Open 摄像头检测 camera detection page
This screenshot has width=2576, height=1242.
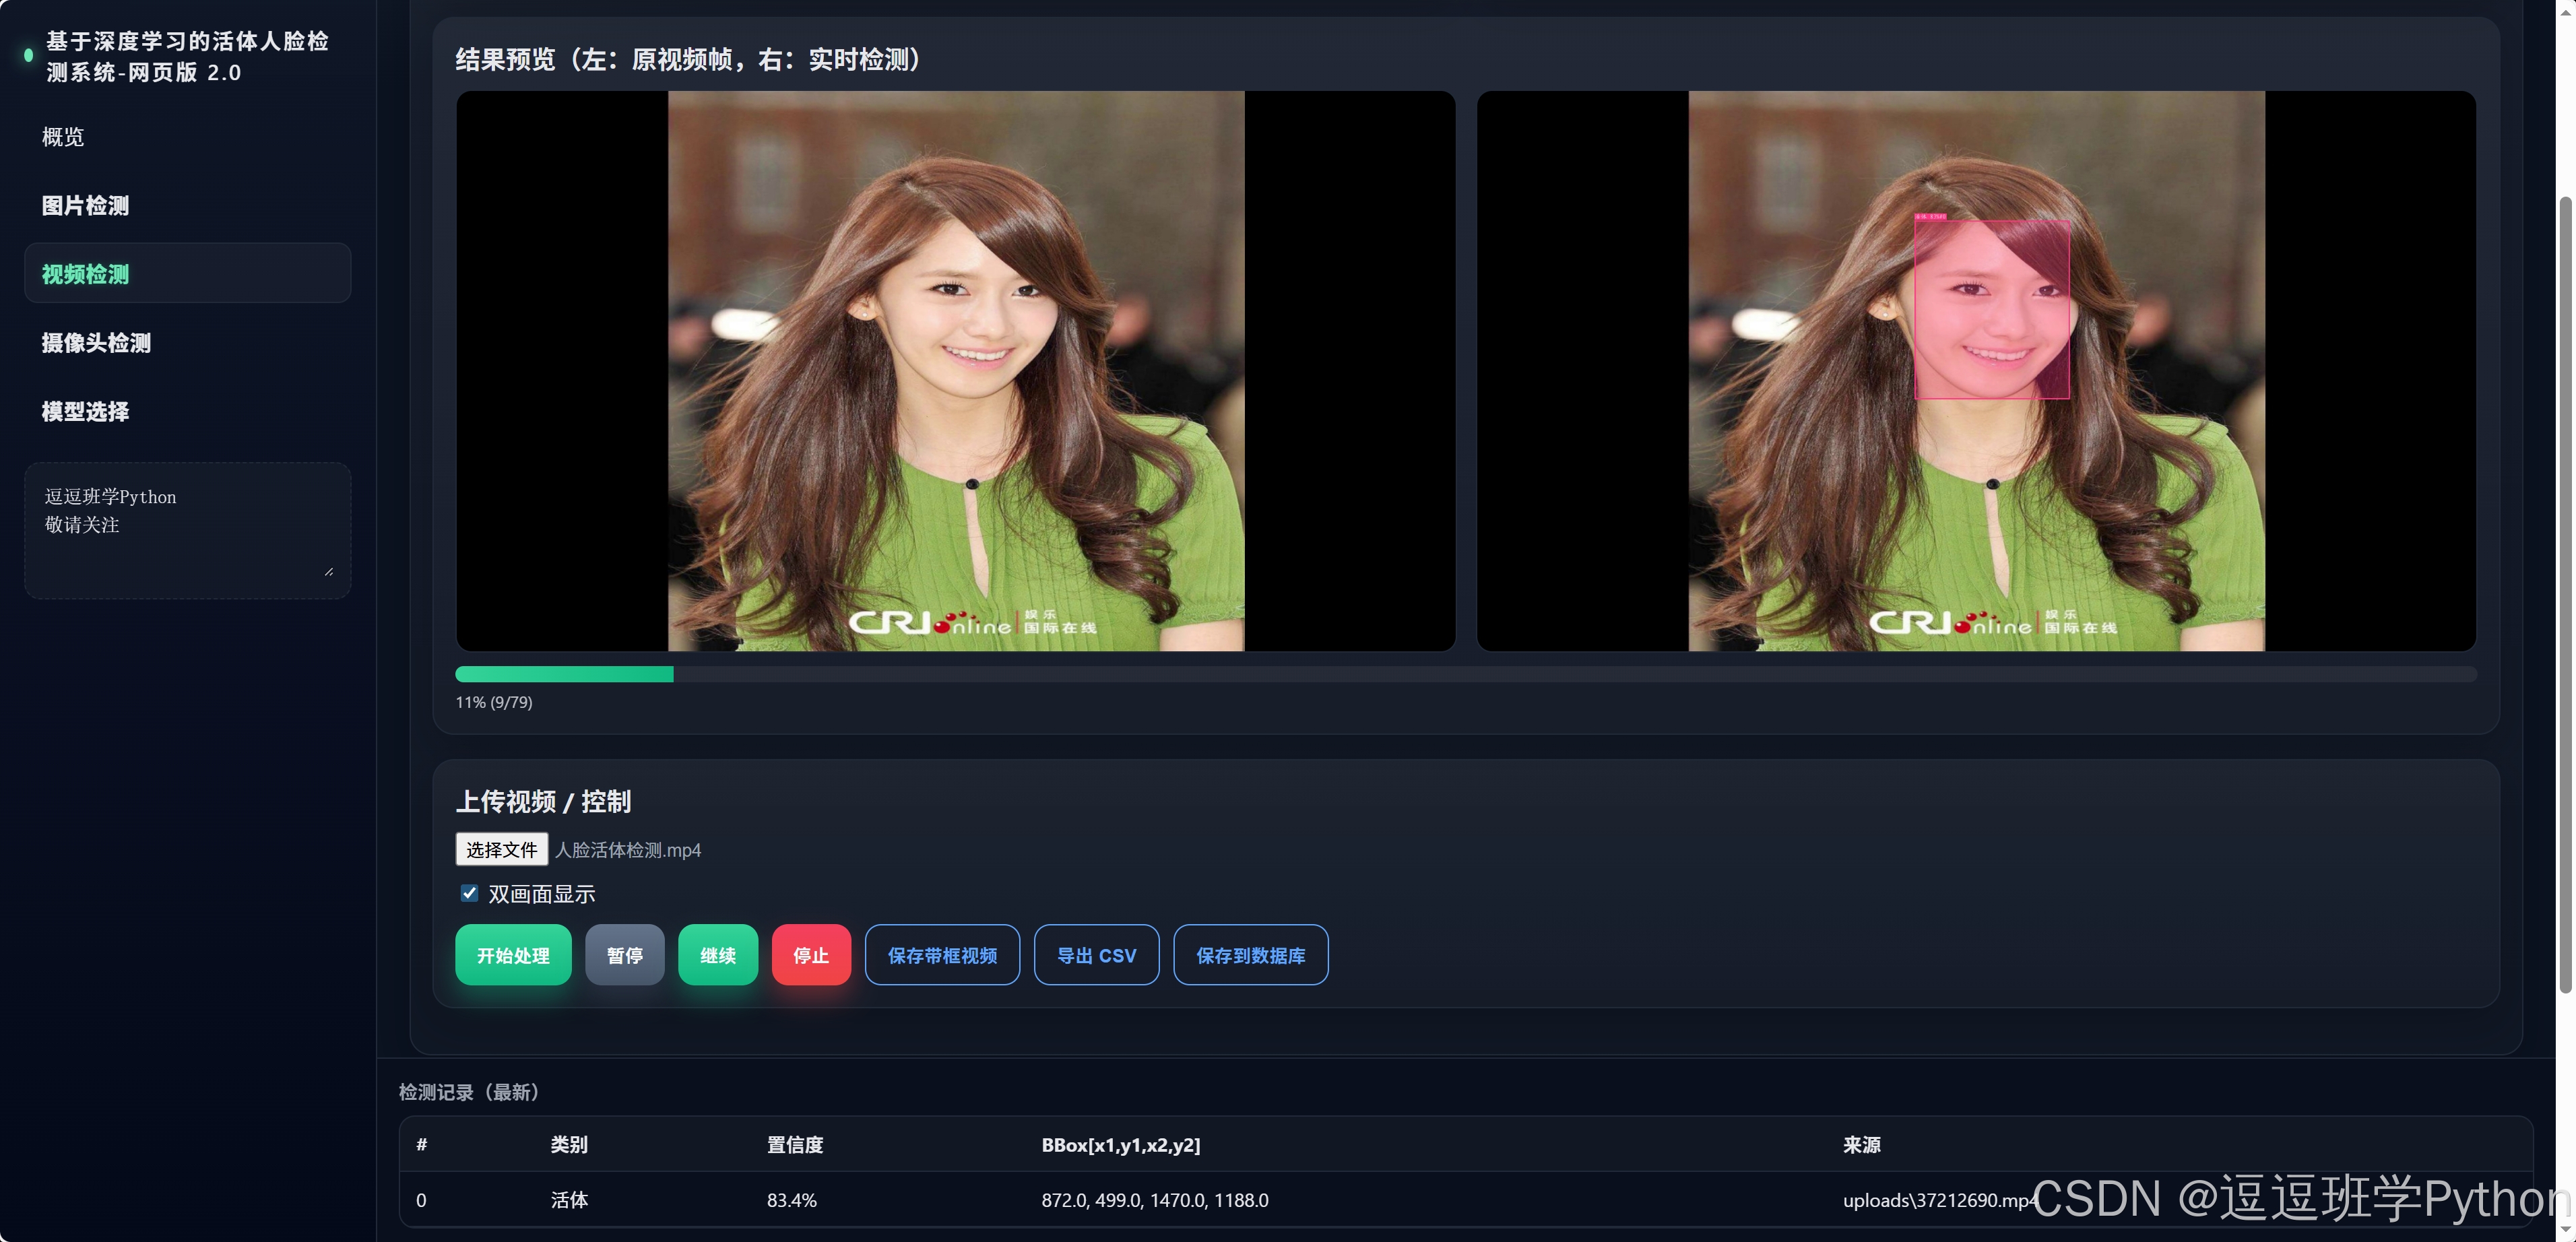tap(96, 343)
